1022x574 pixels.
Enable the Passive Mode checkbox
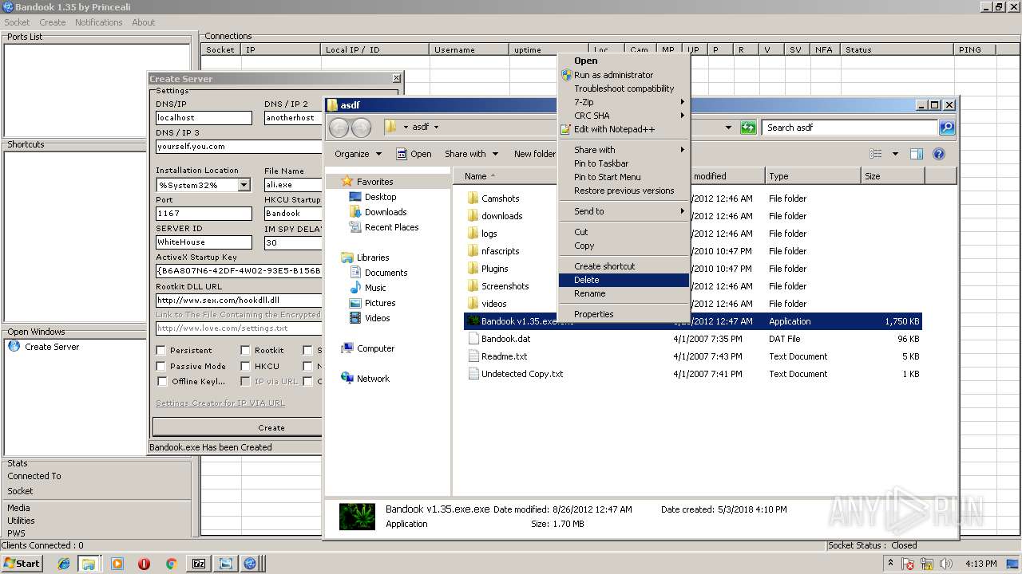pos(161,366)
